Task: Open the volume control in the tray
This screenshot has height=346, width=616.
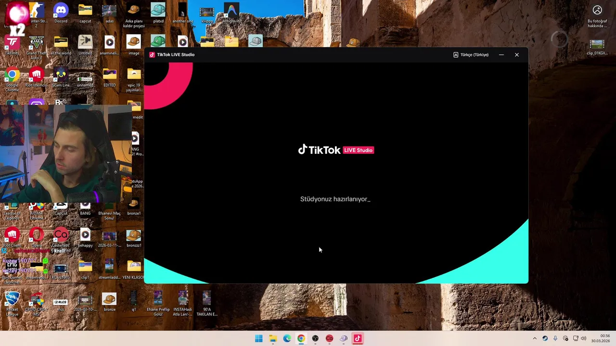Action: coord(583,339)
